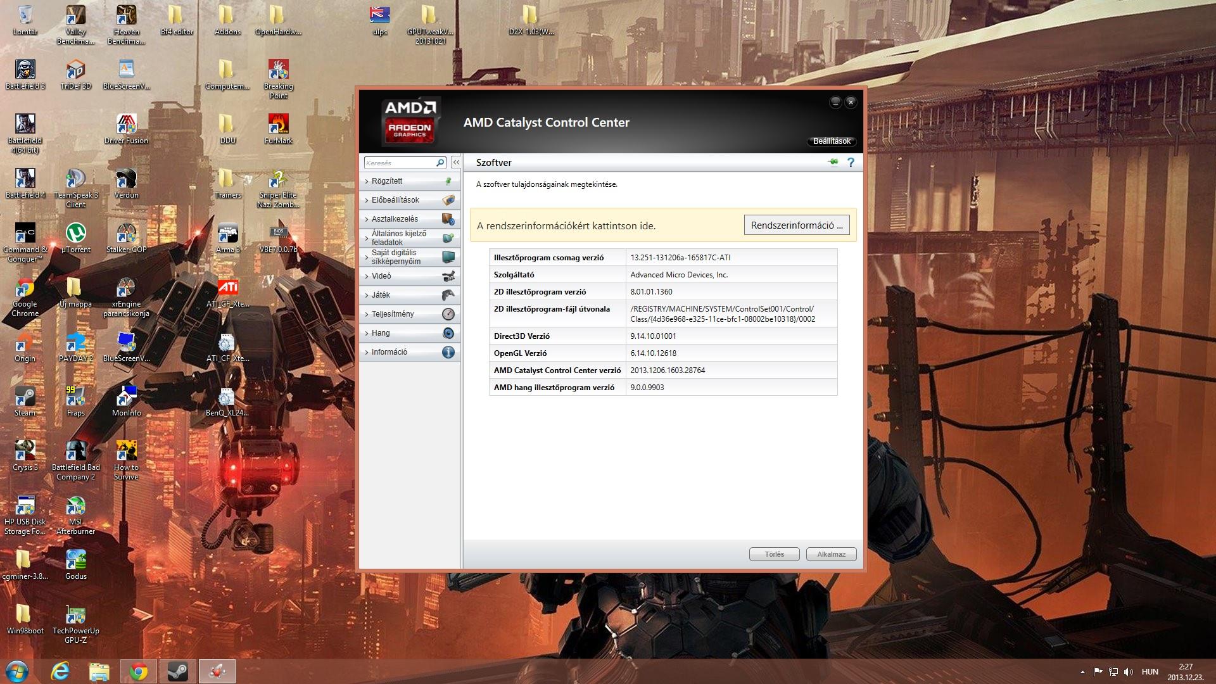
Task: Open the Google Chrome desktop icon
Action: coord(25,296)
